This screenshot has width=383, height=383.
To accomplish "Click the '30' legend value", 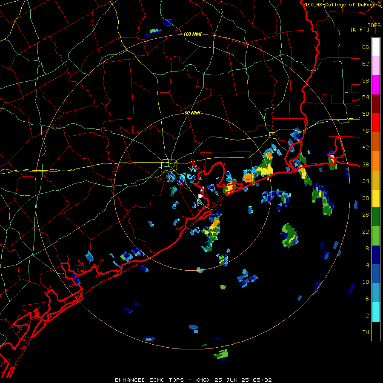I will click(x=366, y=198).
